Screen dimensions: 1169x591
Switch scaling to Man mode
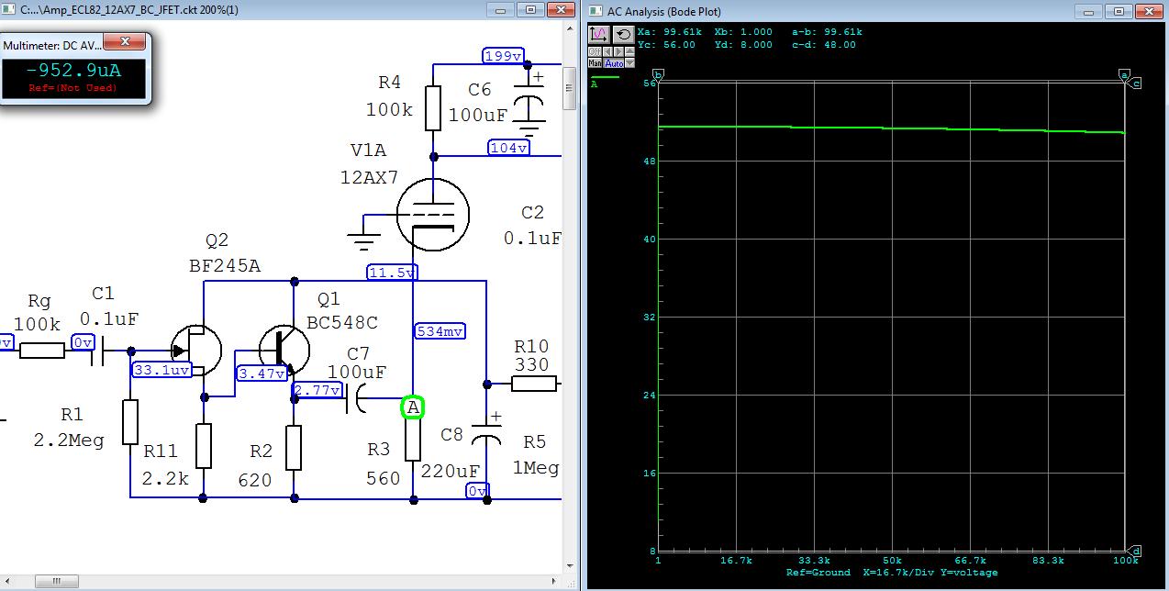(595, 63)
